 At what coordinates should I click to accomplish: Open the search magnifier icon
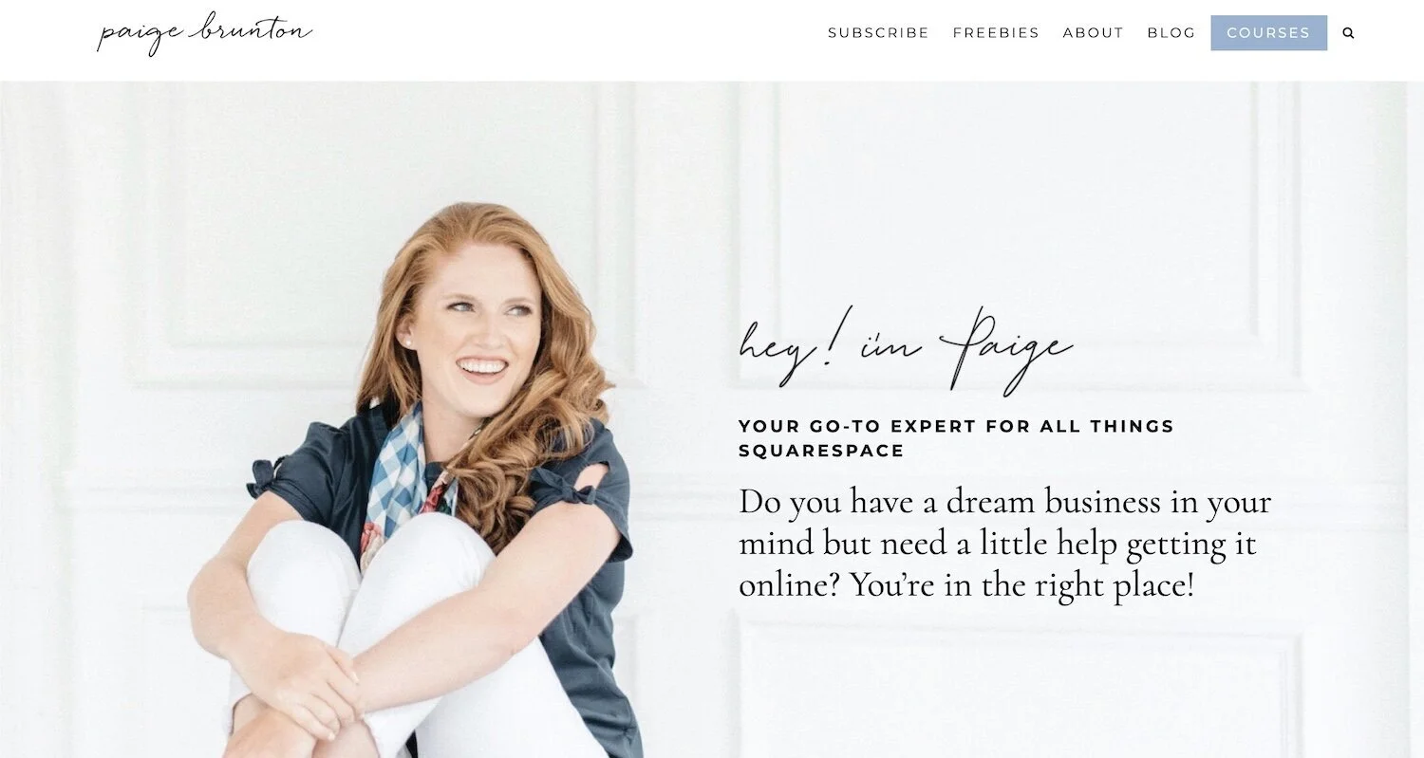coord(1348,33)
